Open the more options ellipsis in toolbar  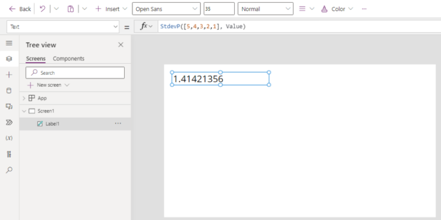[x=364, y=9]
